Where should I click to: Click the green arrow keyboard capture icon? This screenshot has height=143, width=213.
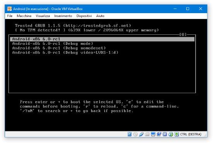pos(177,134)
